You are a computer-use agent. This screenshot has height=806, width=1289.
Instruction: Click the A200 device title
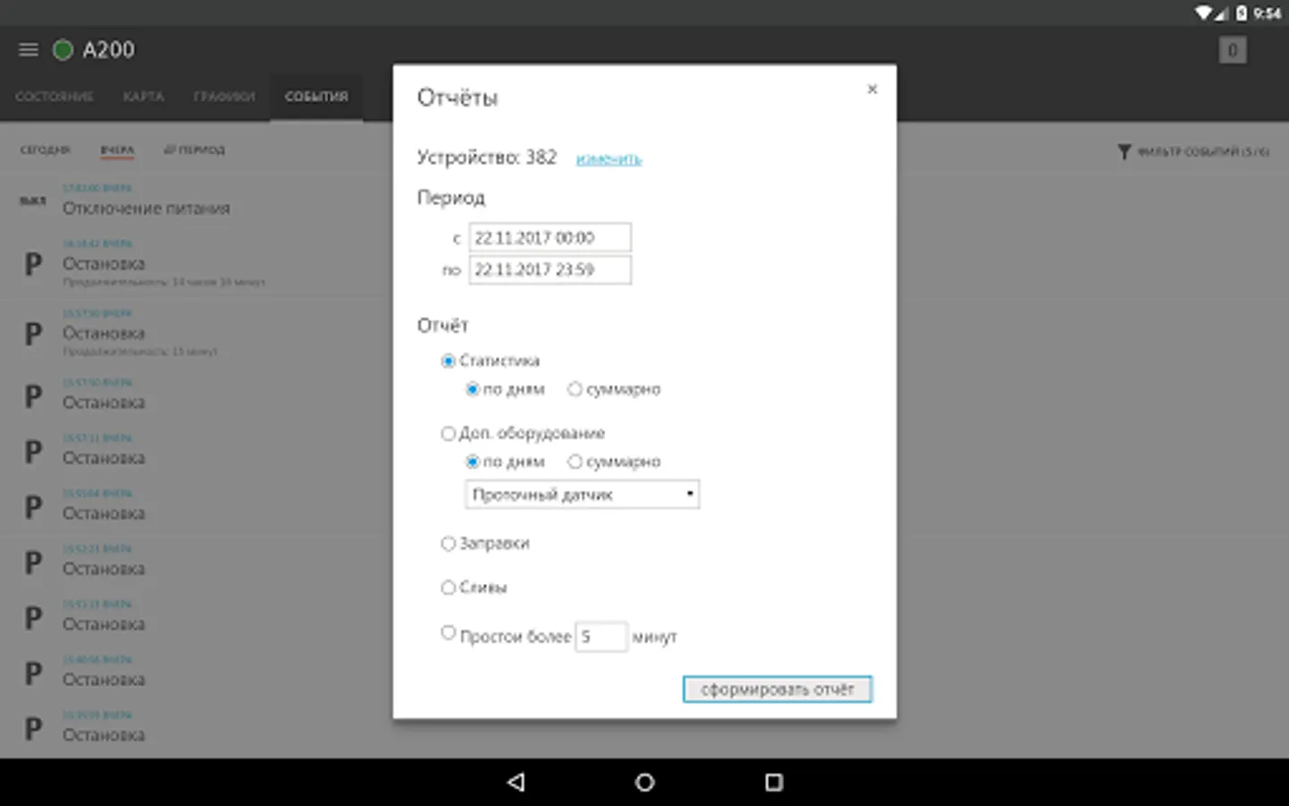[x=108, y=50]
